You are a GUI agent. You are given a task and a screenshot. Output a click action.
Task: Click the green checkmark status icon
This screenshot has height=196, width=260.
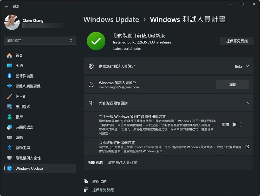pyautogui.click(x=96, y=41)
